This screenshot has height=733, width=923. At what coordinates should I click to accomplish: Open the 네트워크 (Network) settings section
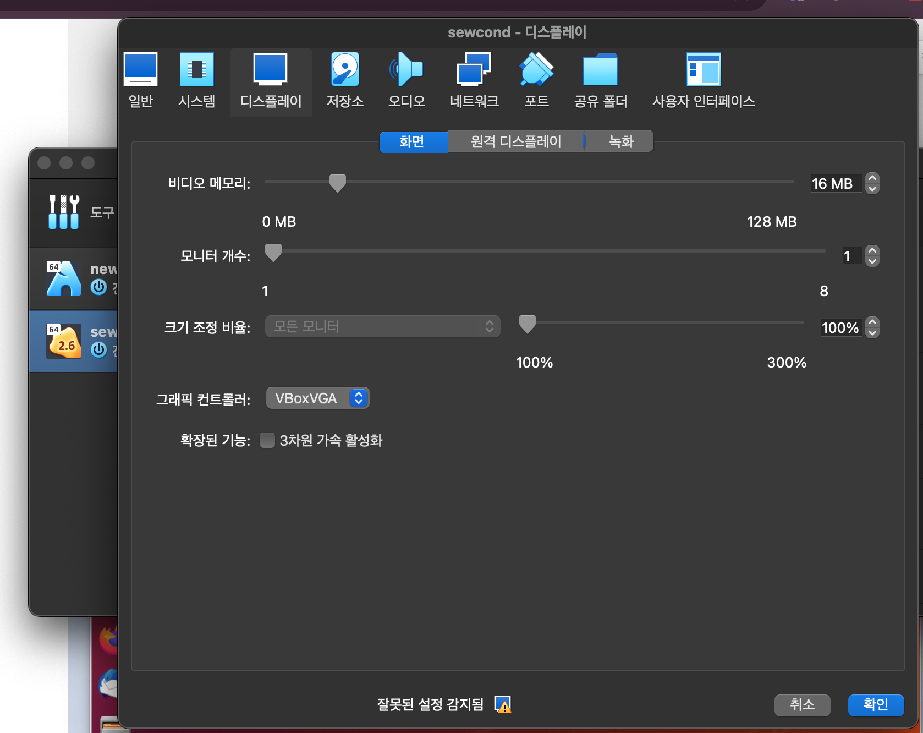[x=474, y=80]
